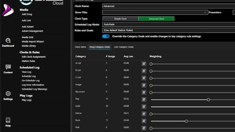This screenshot has height=132, width=235.
Task: Open the C-List category details icon
Action: (144, 78)
